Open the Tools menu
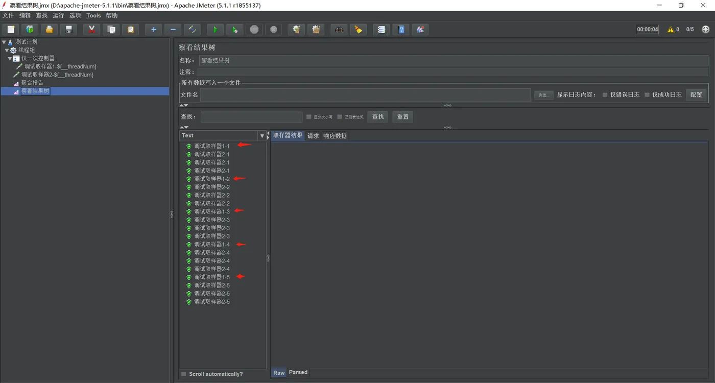This screenshot has height=383, width=715. pos(93,15)
